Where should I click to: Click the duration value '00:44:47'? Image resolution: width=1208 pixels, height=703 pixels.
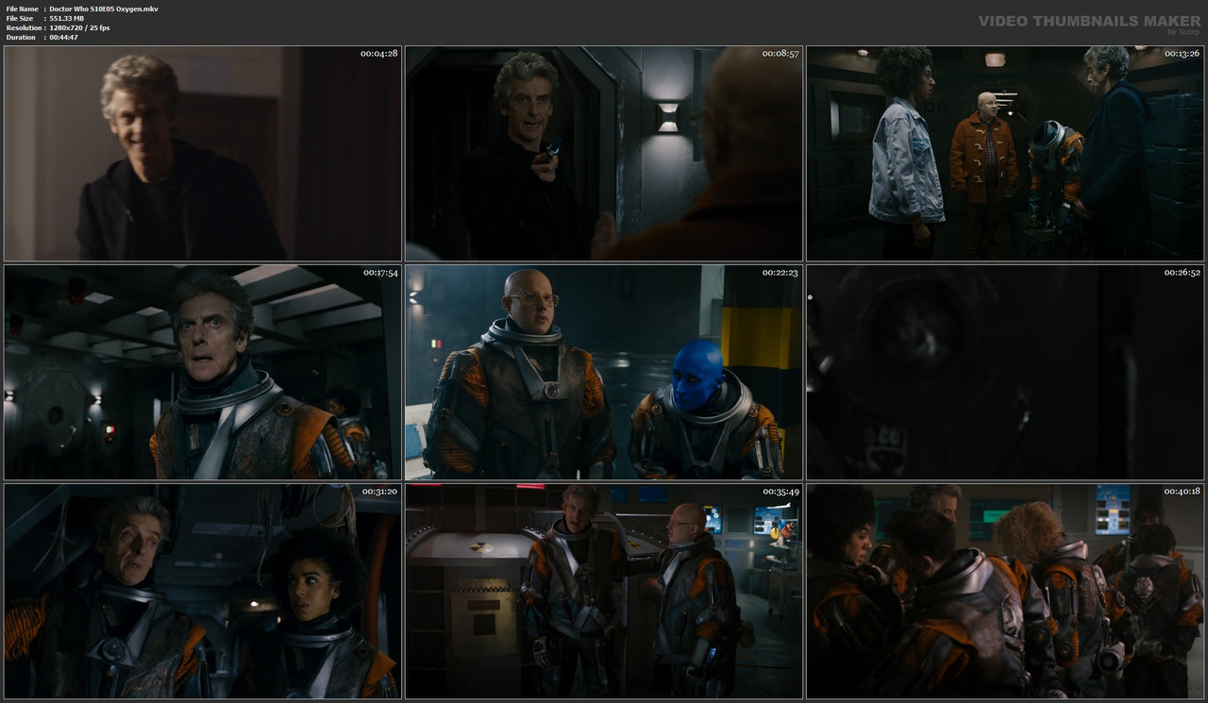[63, 37]
